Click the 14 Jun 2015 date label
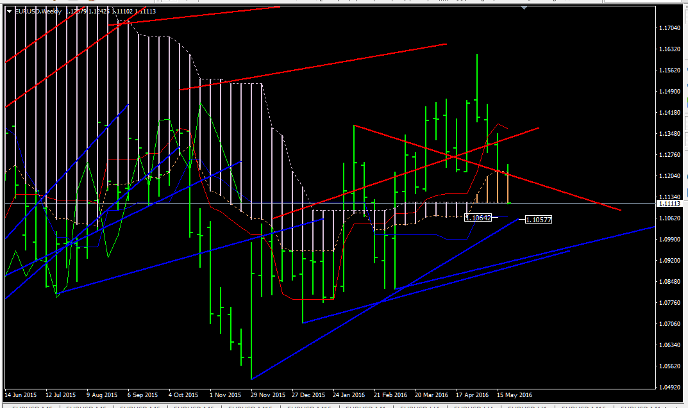The height and width of the screenshot is (408, 688). point(21,395)
